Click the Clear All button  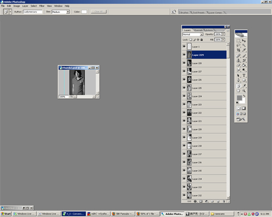[98, 11]
